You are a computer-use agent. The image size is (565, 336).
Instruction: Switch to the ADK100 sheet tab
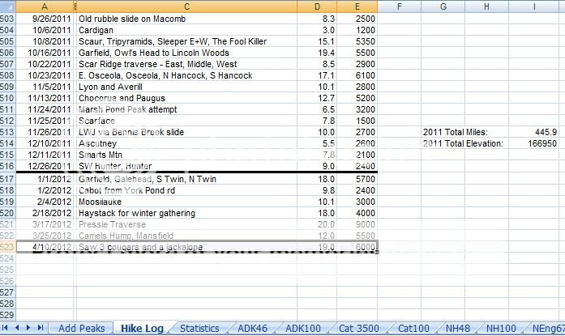tap(303, 329)
